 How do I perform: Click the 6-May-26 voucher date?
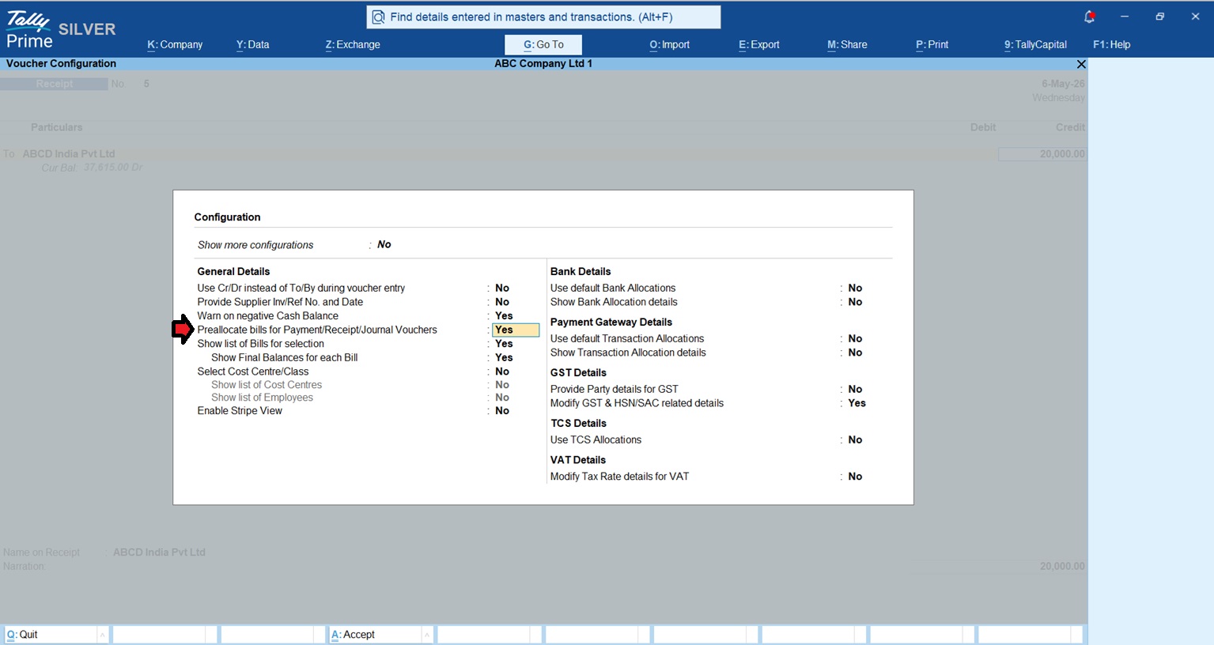tap(1063, 84)
